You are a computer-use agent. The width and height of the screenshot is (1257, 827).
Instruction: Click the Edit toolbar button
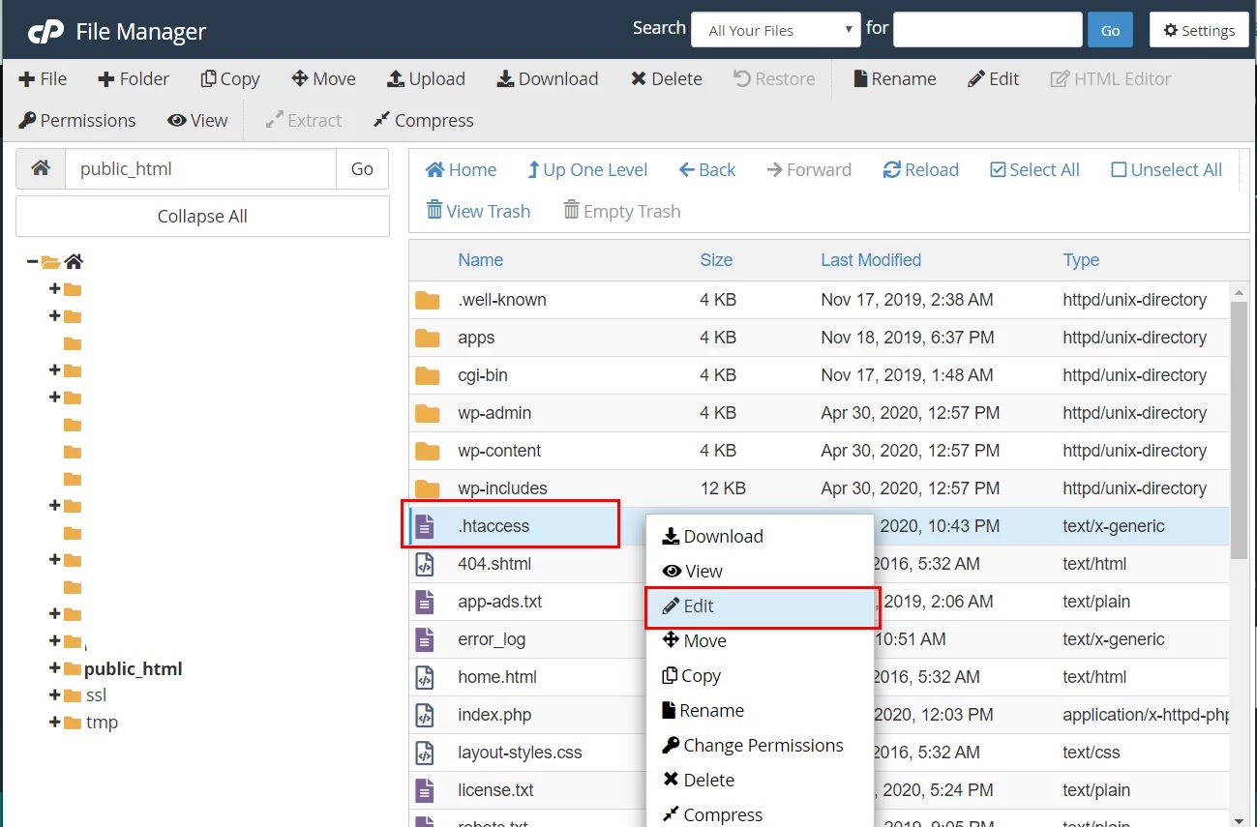click(x=993, y=79)
